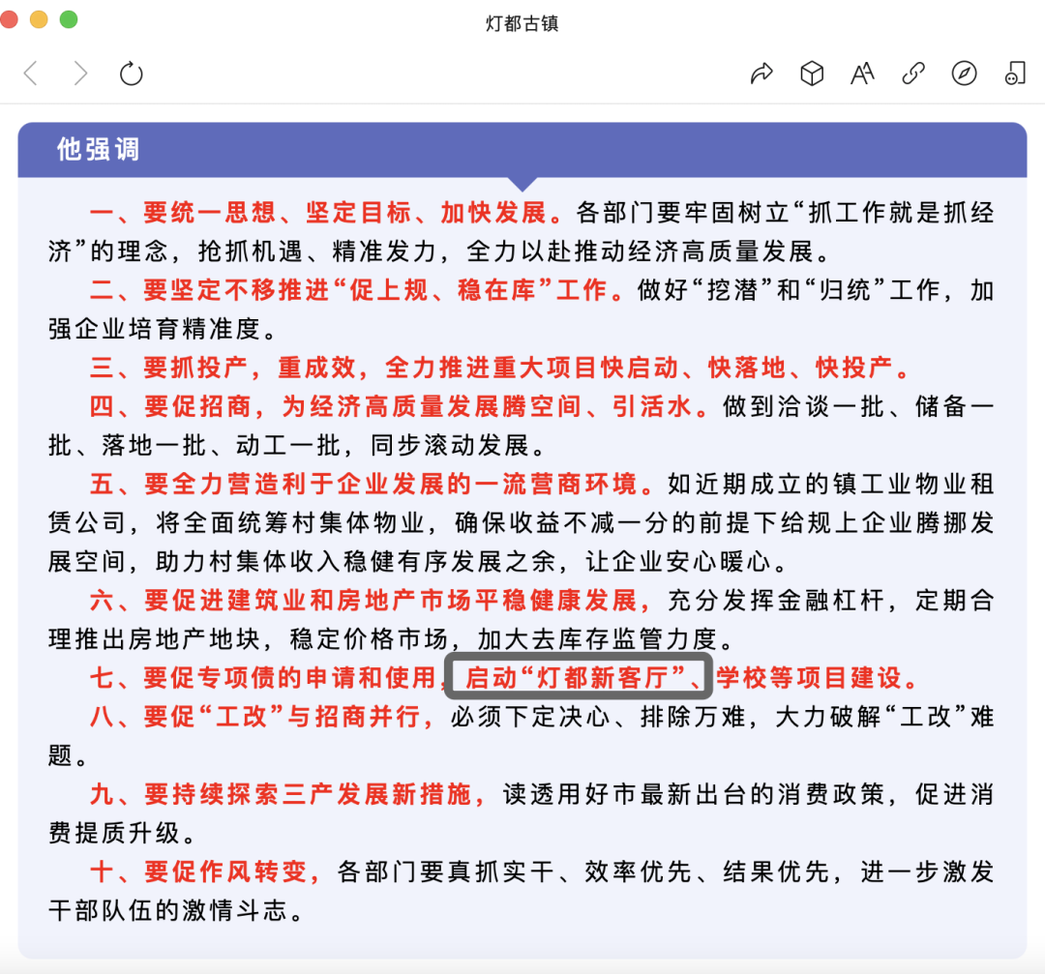Open the share arrow icon
Viewport: 1045px width, 974px height.
[x=761, y=74]
